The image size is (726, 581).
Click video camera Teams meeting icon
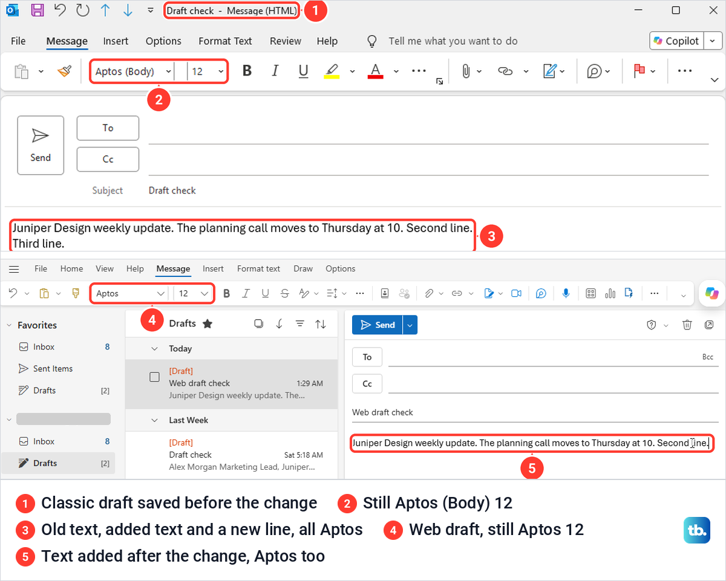click(516, 293)
